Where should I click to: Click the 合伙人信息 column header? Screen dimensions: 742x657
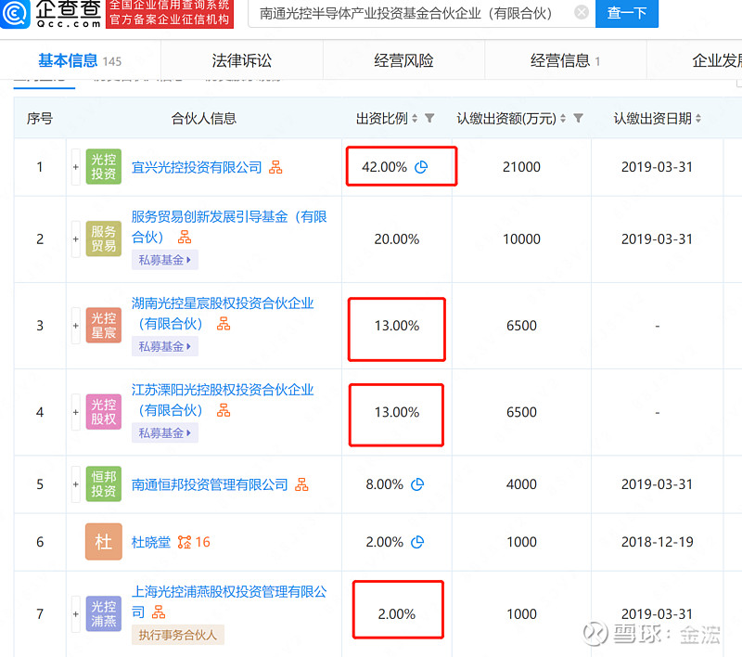pos(203,119)
